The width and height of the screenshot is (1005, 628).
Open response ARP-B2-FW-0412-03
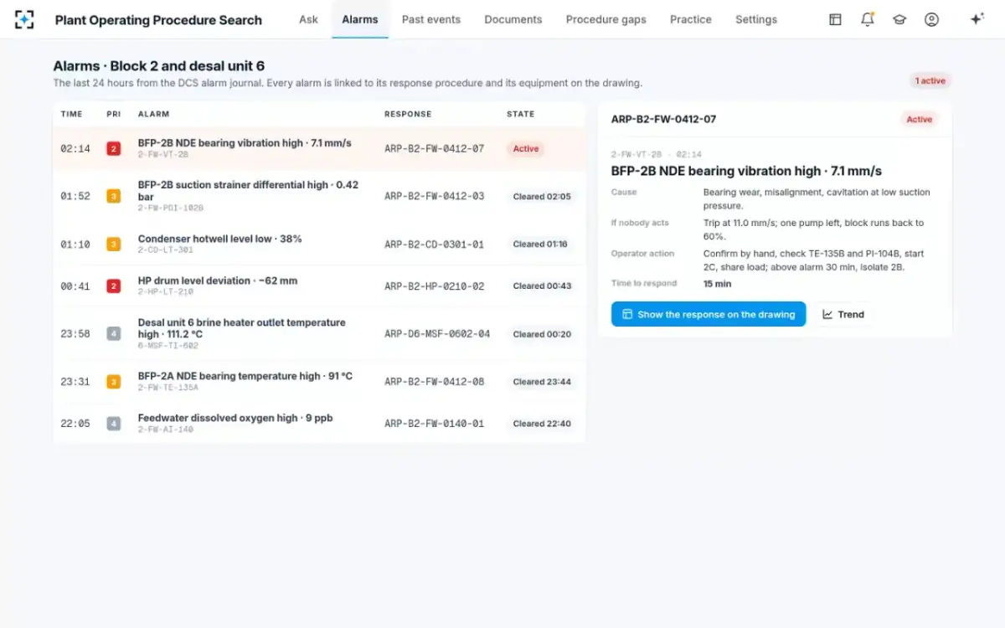pos(435,197)
